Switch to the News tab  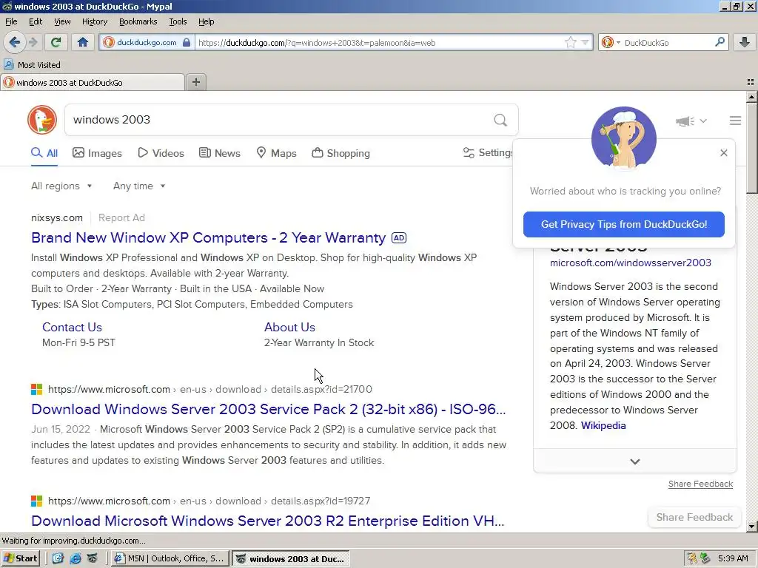click(219, 153)
